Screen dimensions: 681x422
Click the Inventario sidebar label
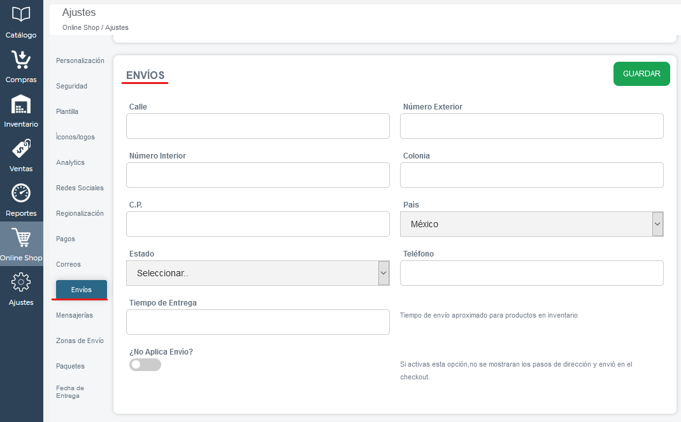pyautogui.click(x=21, y=124)
